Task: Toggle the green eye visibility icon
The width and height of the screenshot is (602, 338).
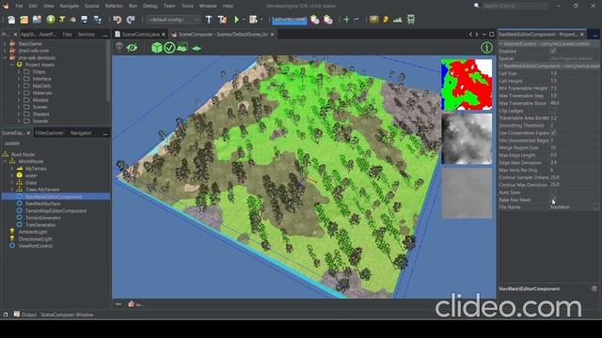Action: tap(132, 48)
